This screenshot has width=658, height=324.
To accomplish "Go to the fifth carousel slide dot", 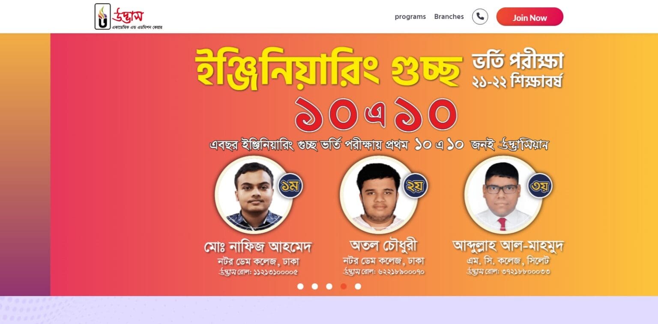I will 358,286.
